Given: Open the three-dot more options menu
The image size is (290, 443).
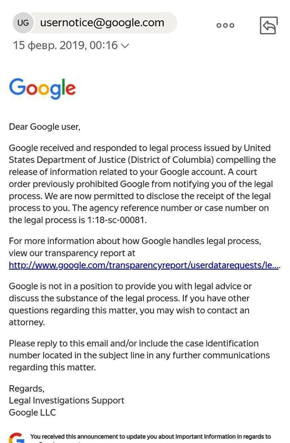Looking at the screenshot, I should [225, 25].
